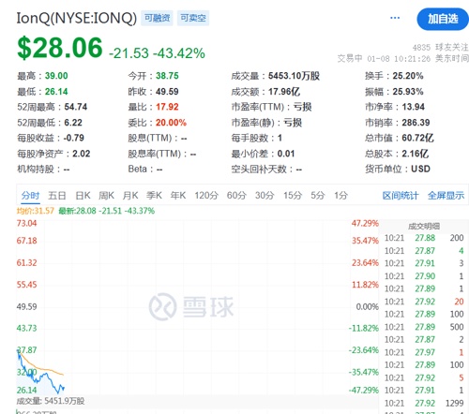The image size is (469, 414).
Task: Click the trade row with volume 1299
Action: click(x=424, y=403)
